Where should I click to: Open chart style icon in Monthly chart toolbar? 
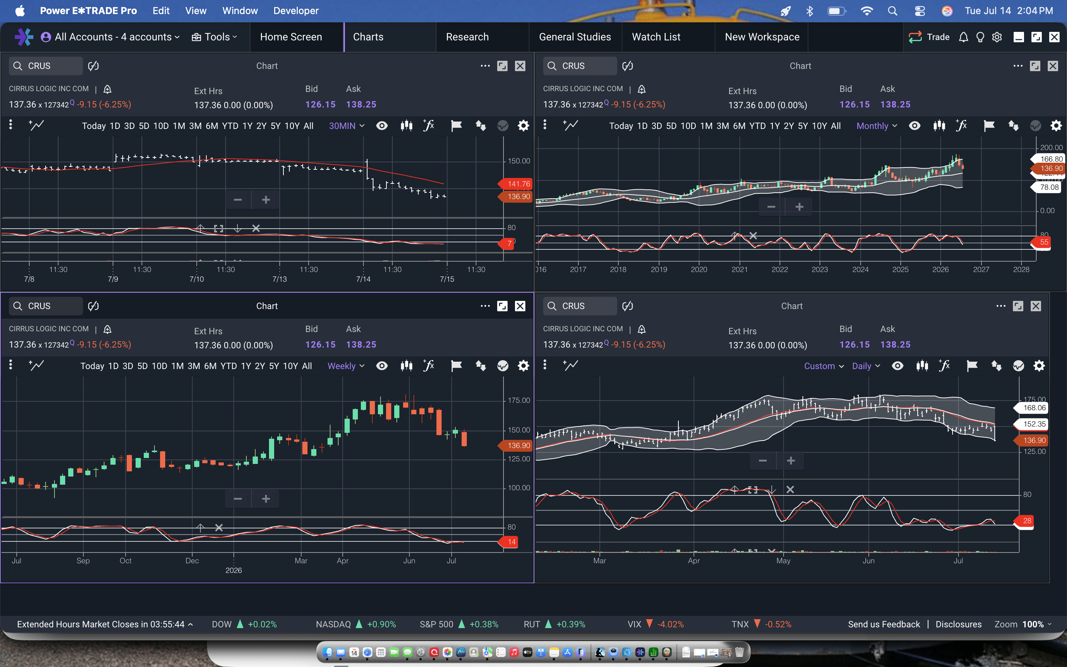click(x=939, y=126)
